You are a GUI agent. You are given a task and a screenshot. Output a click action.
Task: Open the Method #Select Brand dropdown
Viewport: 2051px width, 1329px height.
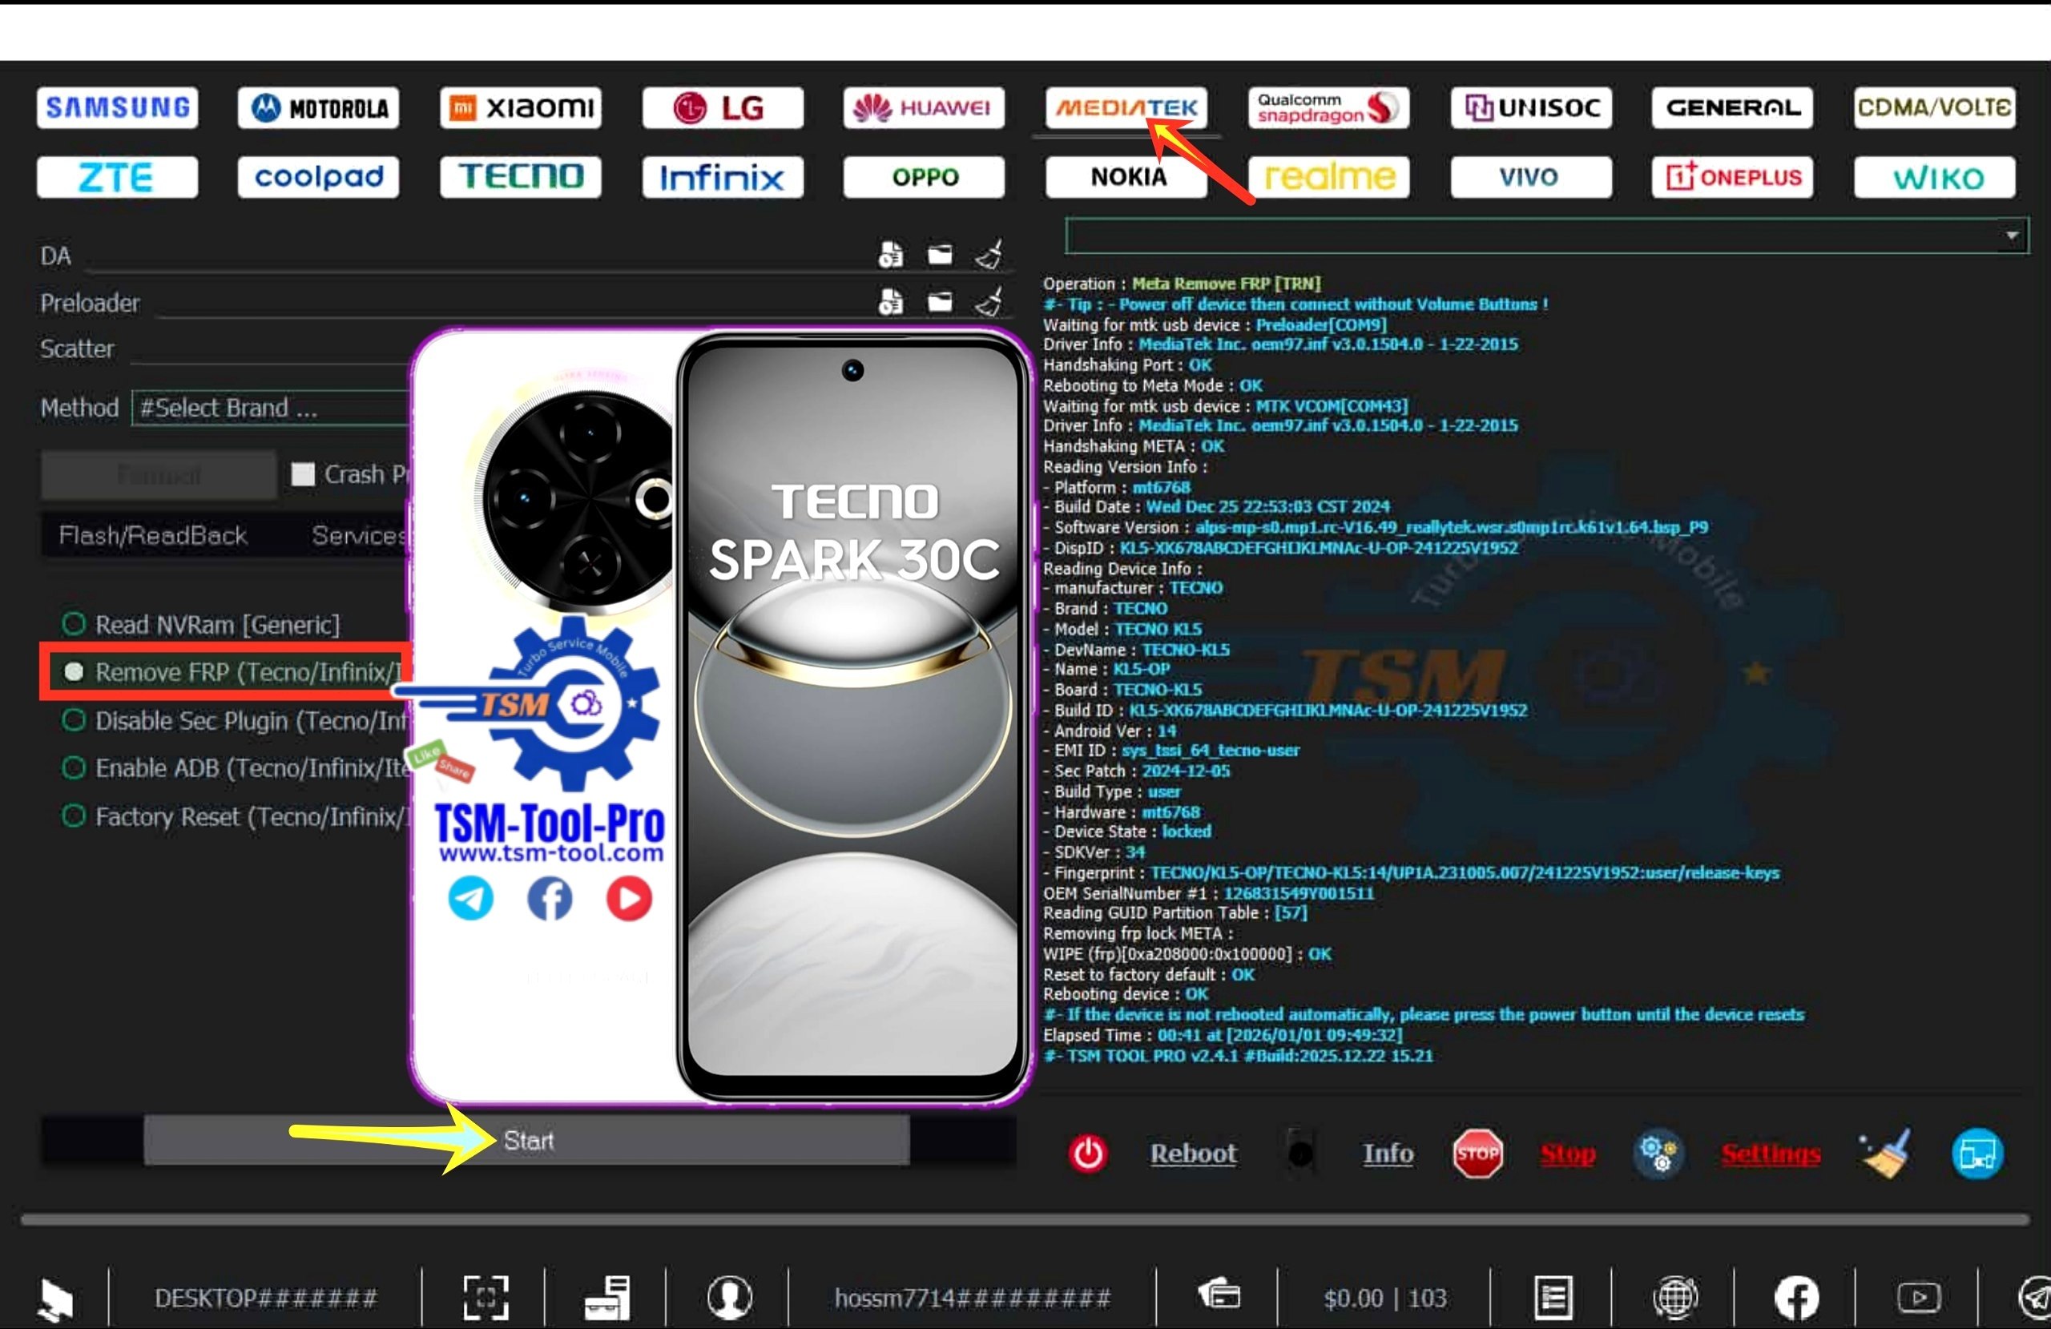[x=271, y=408]
